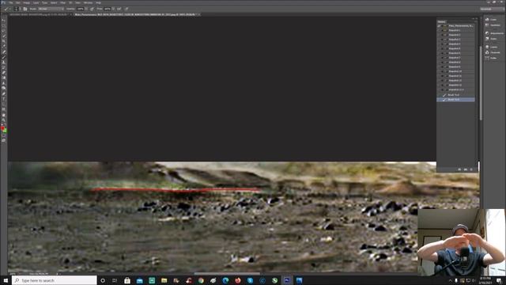This screenshot has width=506, height=285.
Task: Open the Paths panel icon
Action: (487, 58)
